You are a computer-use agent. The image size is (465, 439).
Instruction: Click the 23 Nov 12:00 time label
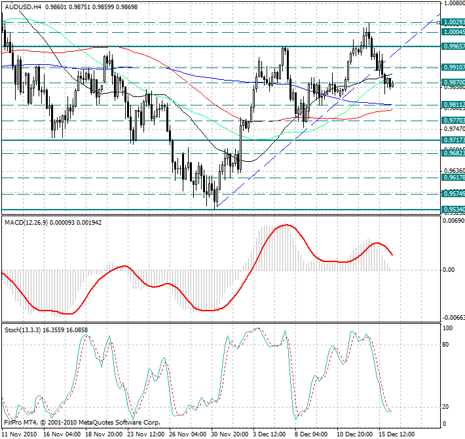(146, 434)
